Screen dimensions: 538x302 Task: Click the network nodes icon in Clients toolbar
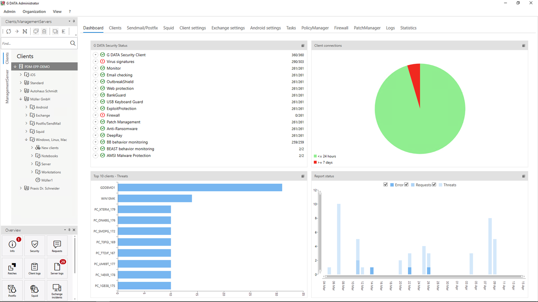click(x=25, y=31)
